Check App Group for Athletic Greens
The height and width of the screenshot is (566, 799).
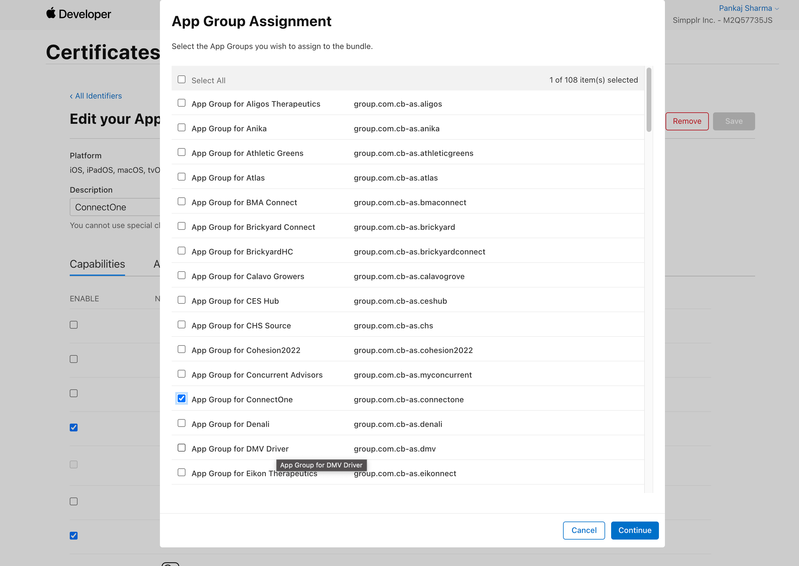point(181,152)
